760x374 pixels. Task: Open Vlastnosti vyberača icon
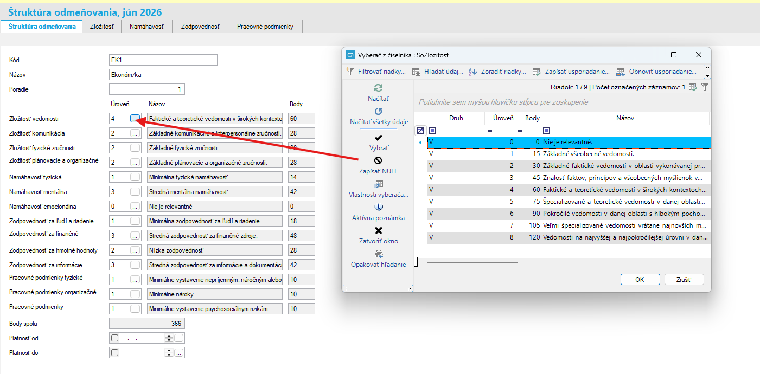point(379,184)
